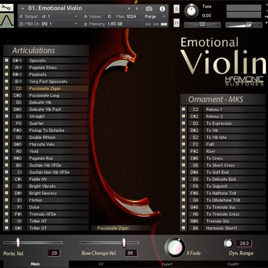Toggle the Marcato Velo checkbox

7,144
